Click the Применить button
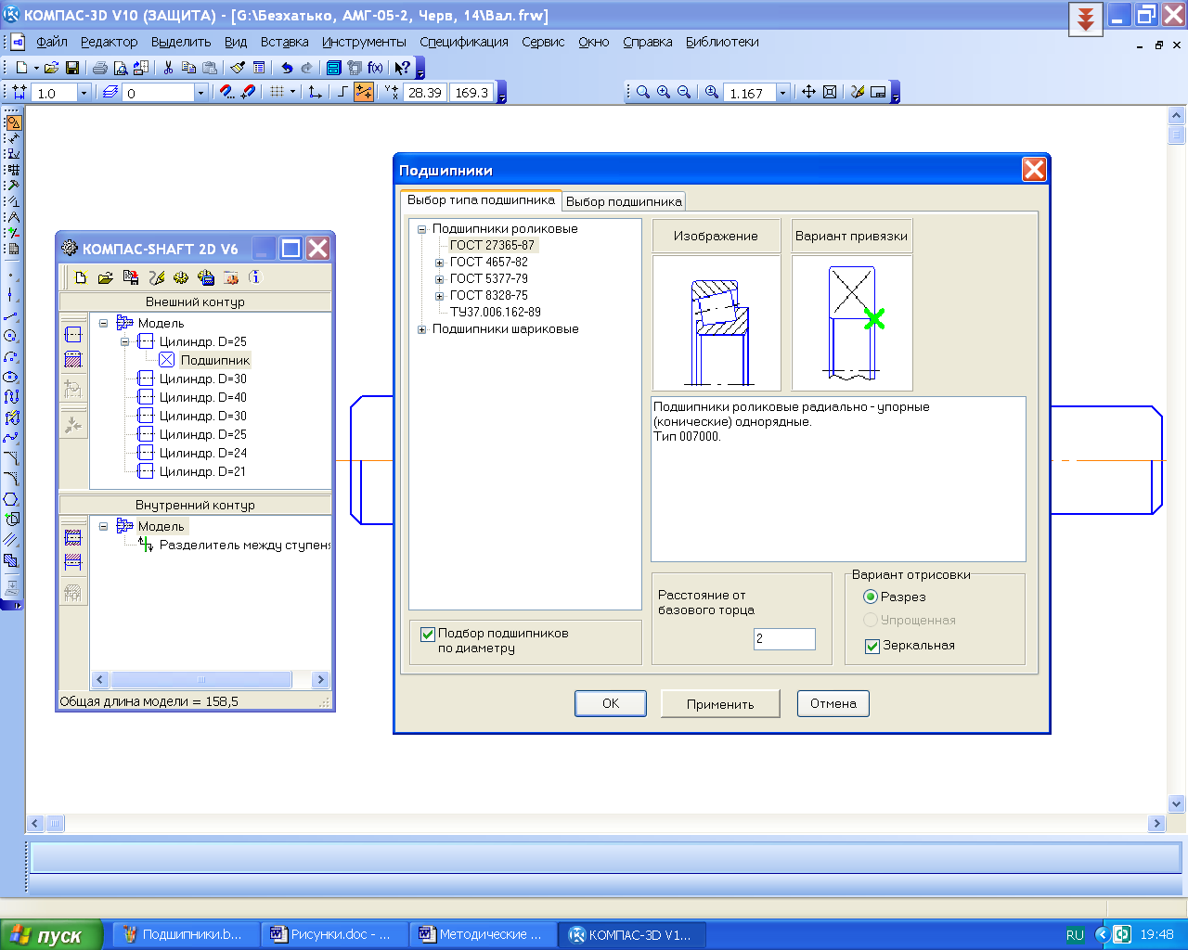Viewport: 1188px width, 950px height. pyautogui.click(x=720, y=704)
